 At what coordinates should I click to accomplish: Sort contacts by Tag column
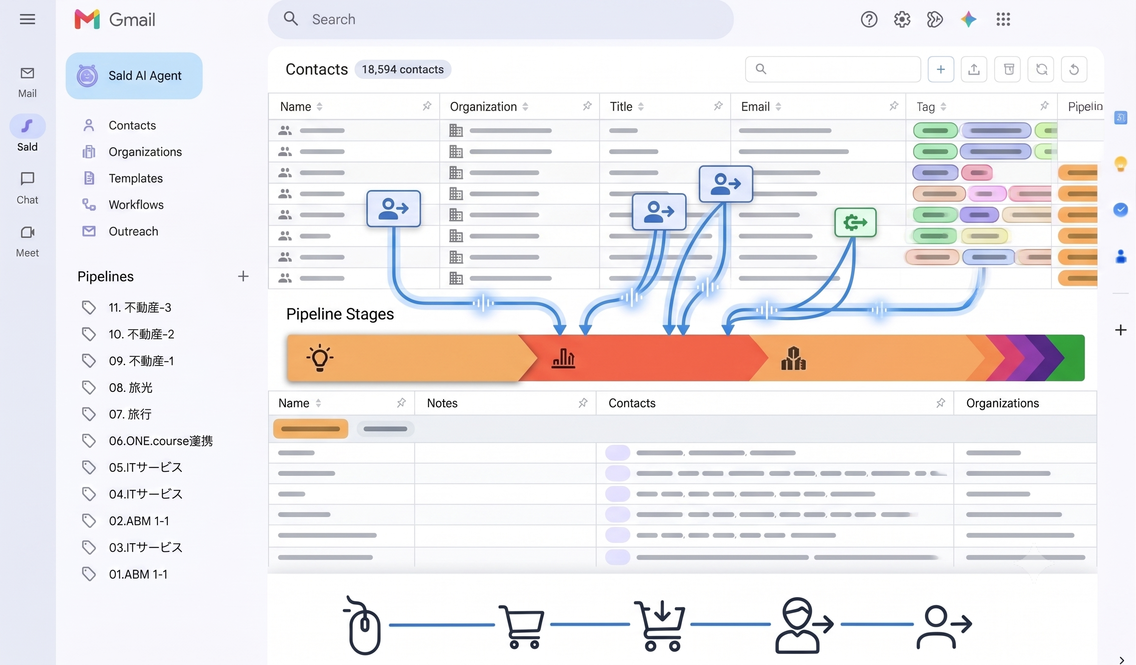coord(943,107)
